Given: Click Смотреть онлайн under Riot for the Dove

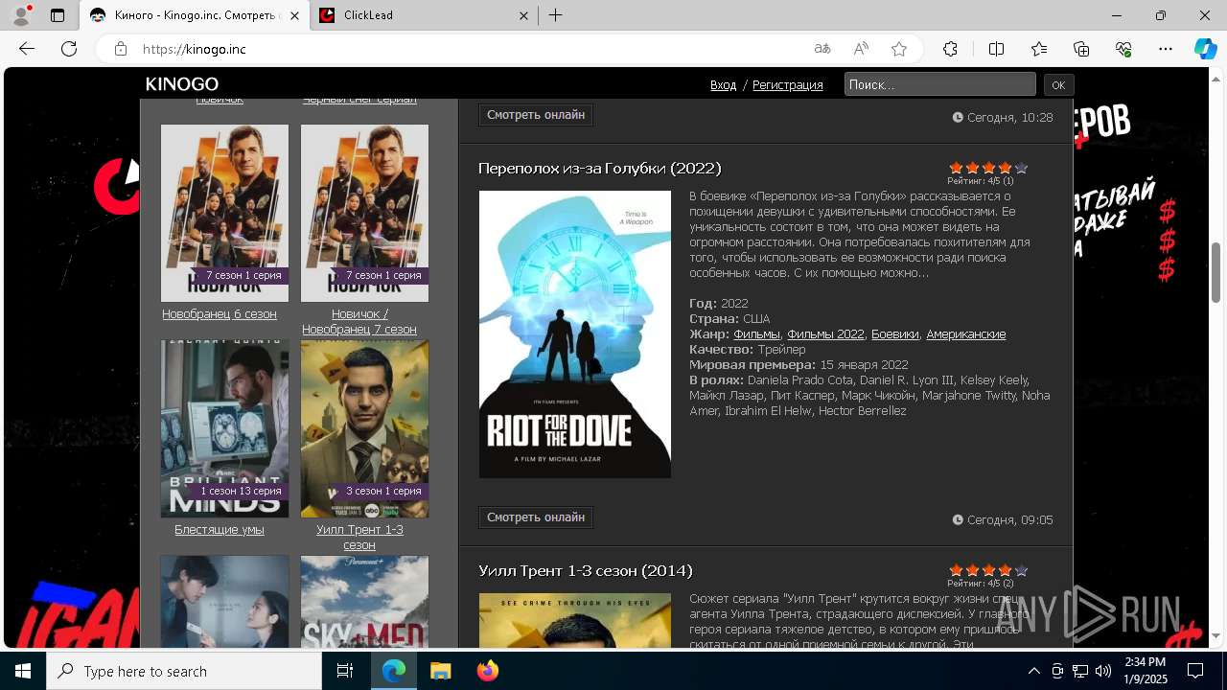Looking at the screenshot, I should 536,517.
